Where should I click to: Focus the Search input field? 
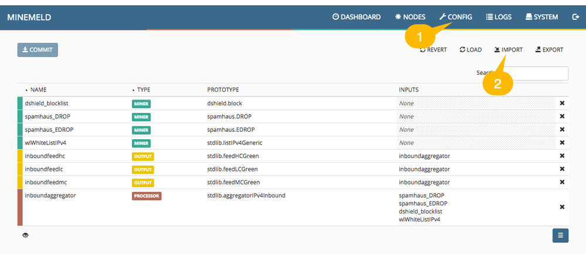pos(534,73)
